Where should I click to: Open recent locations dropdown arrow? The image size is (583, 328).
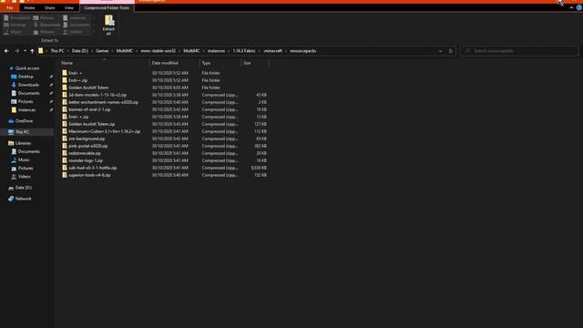(25, 51)
